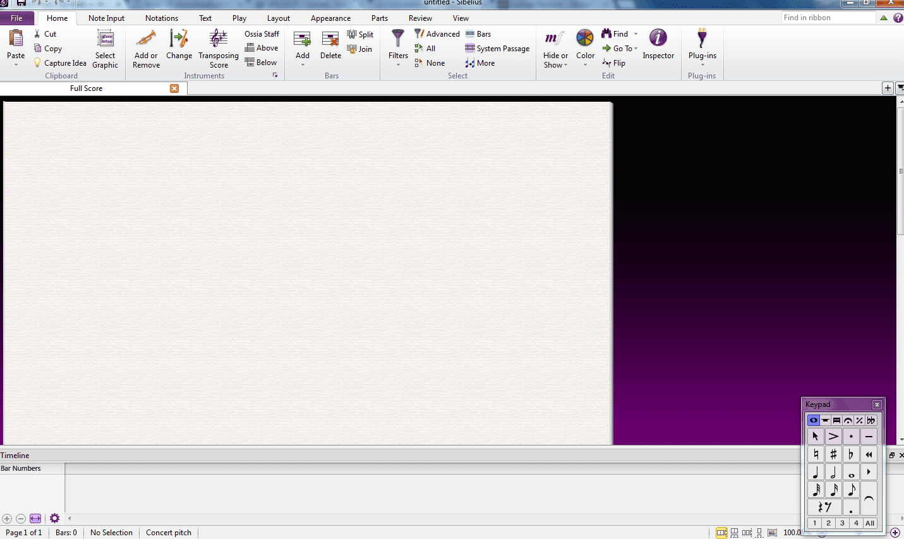Show Keypad layout All
Viewport: 904px width, 539px height.
(870, 523)
